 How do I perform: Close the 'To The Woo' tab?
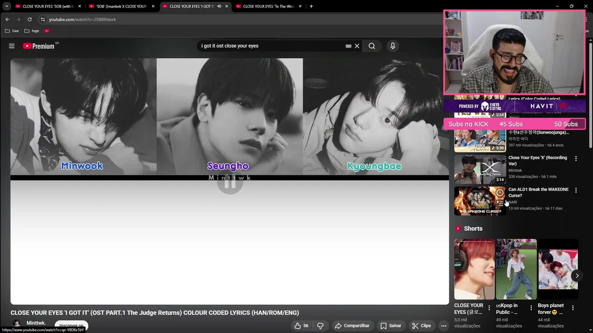[300, 6]
